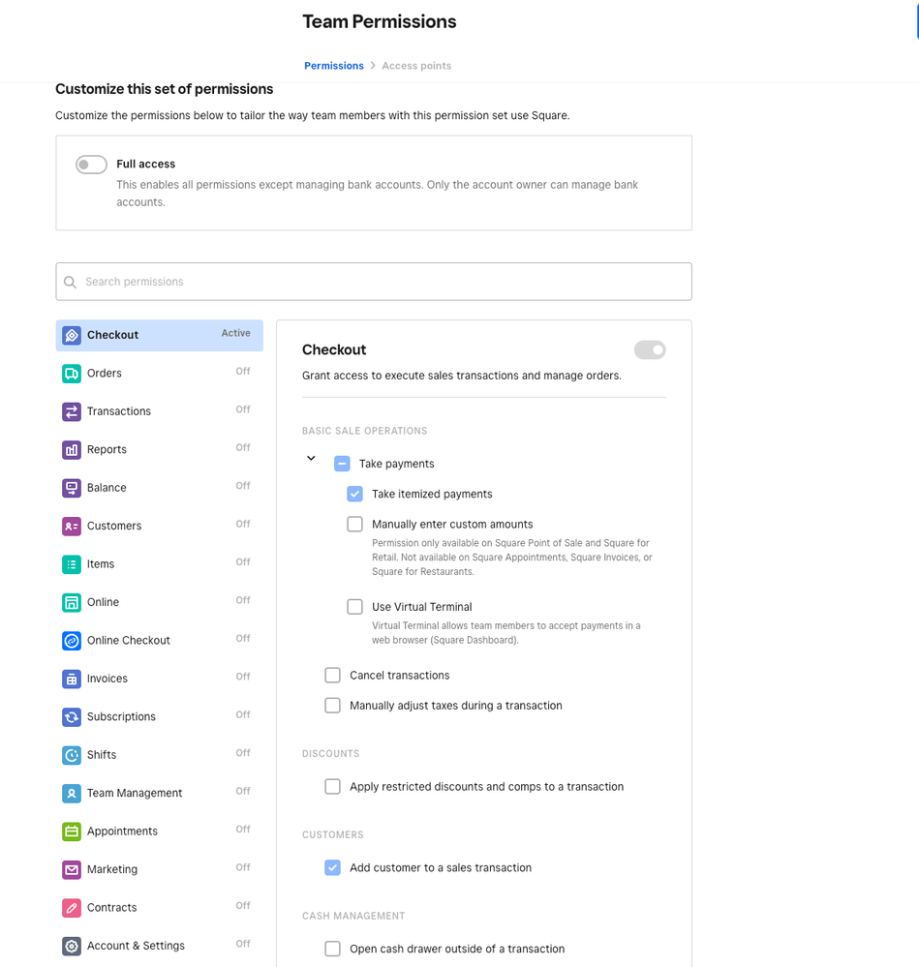Check Use Virtual Terminal checkbox
The height and width of the screenshot is (967, 919).
354,608
